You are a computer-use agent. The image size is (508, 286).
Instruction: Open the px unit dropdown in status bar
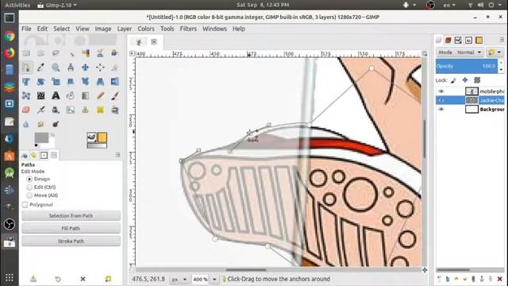click(x=179, y=279)
